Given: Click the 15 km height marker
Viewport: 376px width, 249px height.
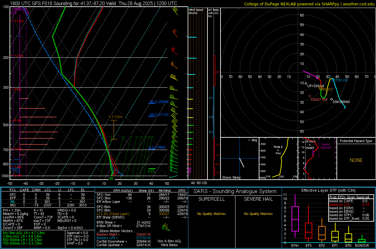Looking at the screenshot, I should (19, 21).
